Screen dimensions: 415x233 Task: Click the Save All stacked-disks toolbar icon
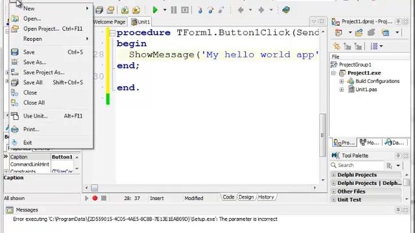(x=99, y=10)
